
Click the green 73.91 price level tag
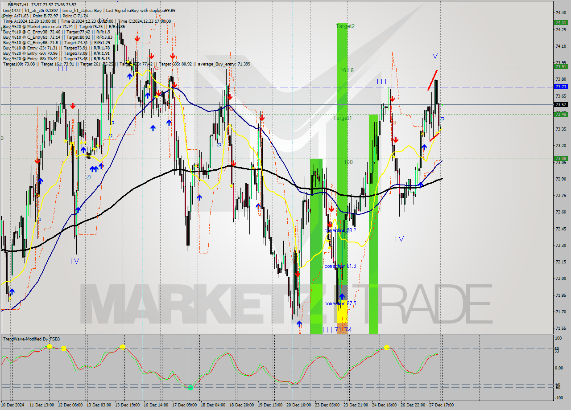pos(561,66)
